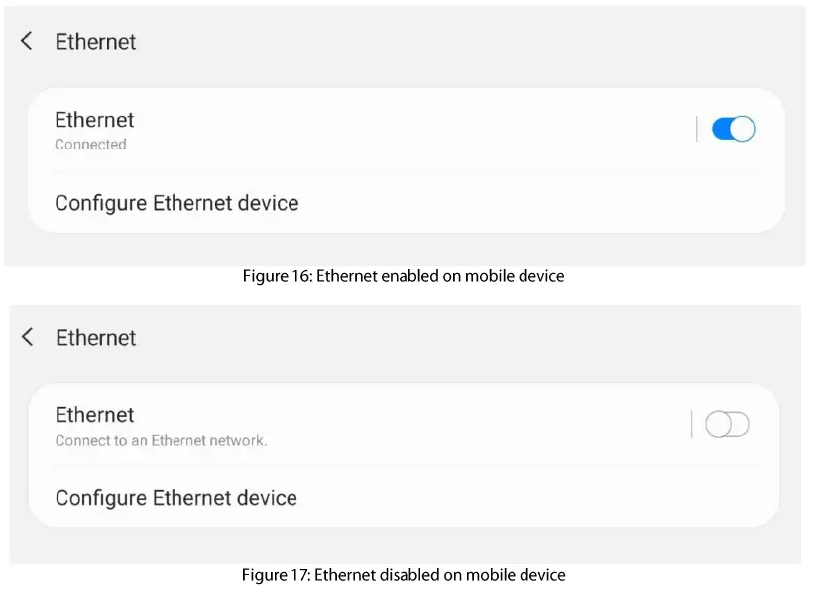815x598 pixels.
Task: Click the Ethernet row label in Figure 16
Action: pos(94,120)
